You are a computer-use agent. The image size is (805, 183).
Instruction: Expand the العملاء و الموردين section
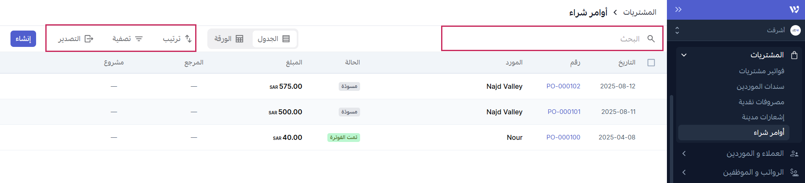point(684,154)
